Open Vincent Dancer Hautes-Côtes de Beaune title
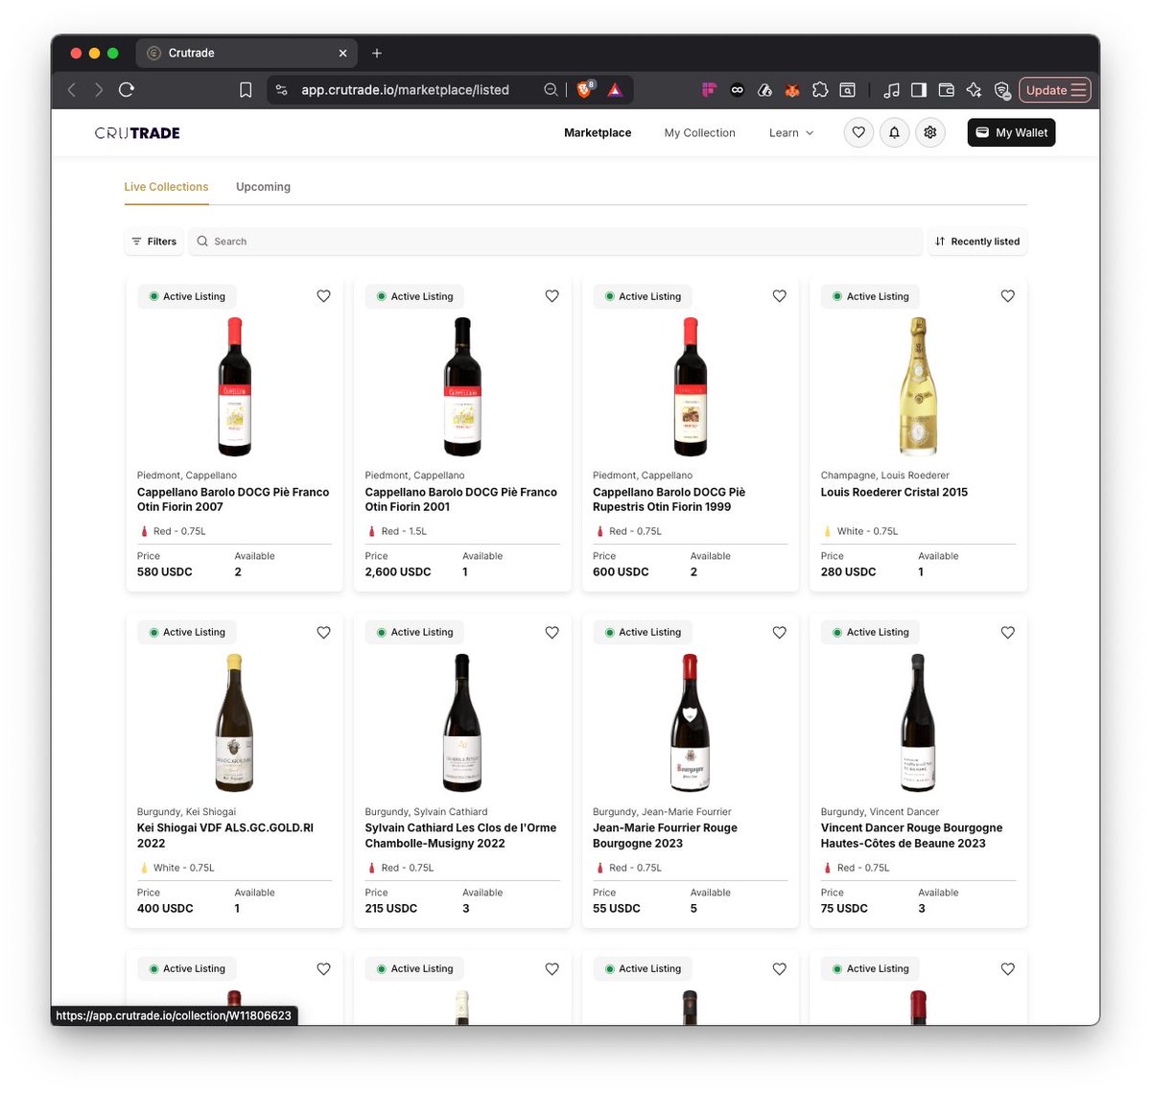Screen dimensions: 1151x1093 point(911,836)
